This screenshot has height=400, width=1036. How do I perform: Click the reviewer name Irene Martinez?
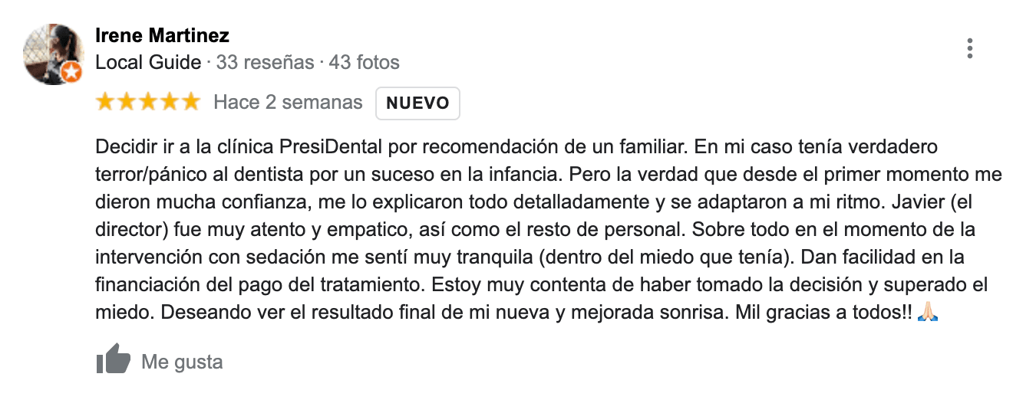[162, 35]
